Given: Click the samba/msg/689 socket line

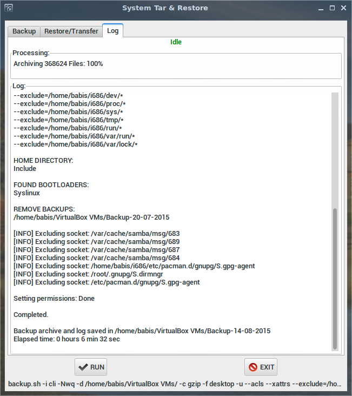Looking at the screenshot, I should click(x=97, y=242).
